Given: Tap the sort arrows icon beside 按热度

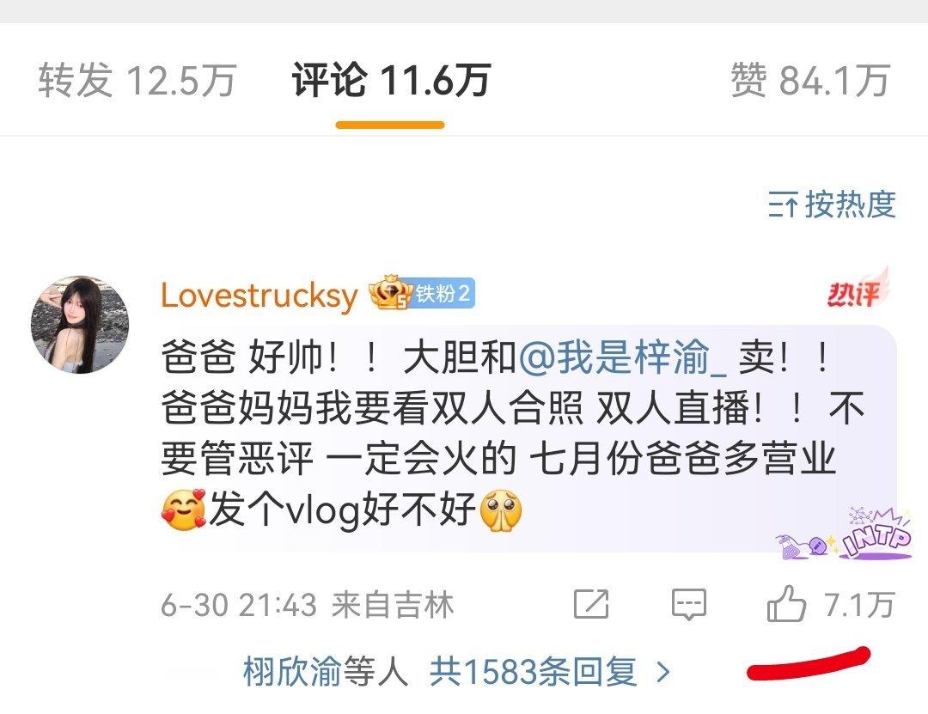Looking at the screenshot, I should 783,204.
